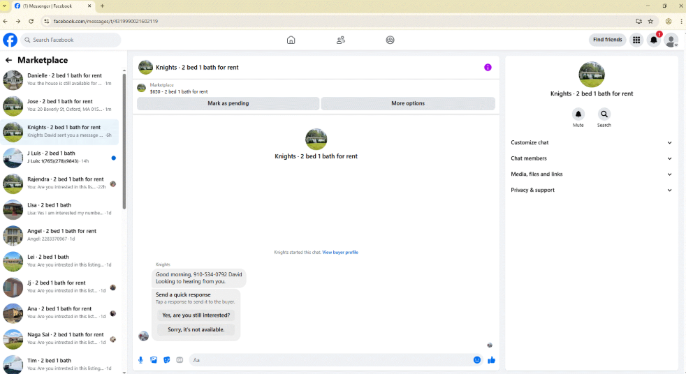The width and height of the screenshot is (686, 374).
Task: Click Knights sender avatar beside message
Action: coord(143,336)
